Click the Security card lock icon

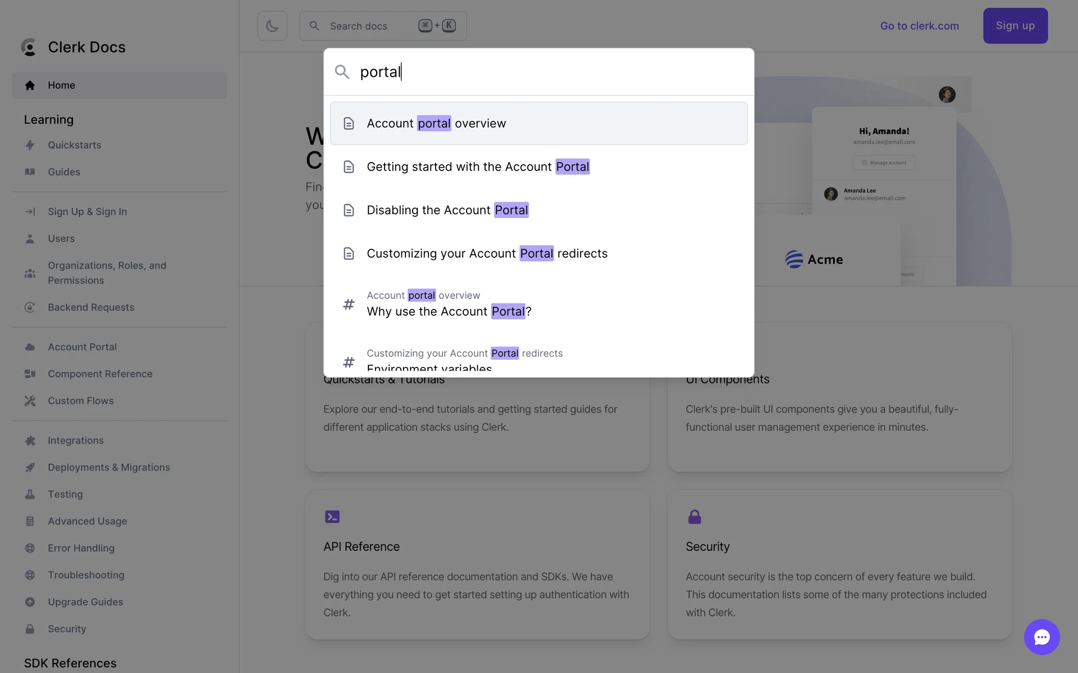695,517
